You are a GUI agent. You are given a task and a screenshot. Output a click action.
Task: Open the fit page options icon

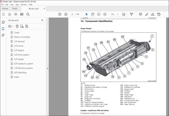pyautogui.click(x=124, y=14)
